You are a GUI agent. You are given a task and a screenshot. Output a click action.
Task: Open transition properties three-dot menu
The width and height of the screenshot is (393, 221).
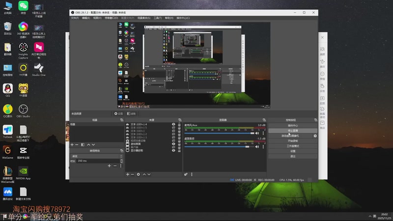[x=120, y=166]
